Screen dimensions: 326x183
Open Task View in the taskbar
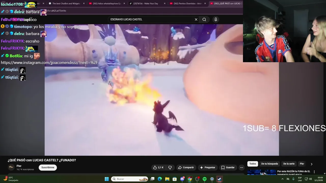[152, 179]
